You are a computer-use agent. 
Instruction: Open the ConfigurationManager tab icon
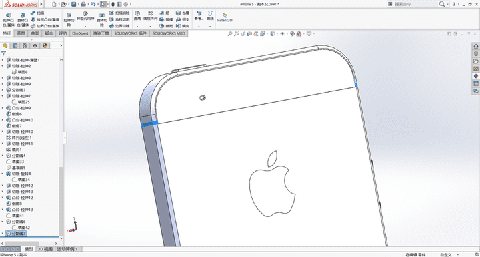pos(25,45)
